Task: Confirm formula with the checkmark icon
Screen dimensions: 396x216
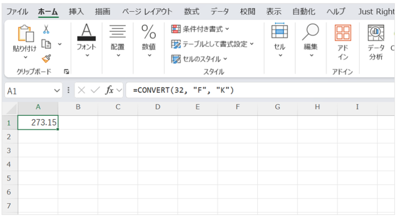Action: [95, 90]
